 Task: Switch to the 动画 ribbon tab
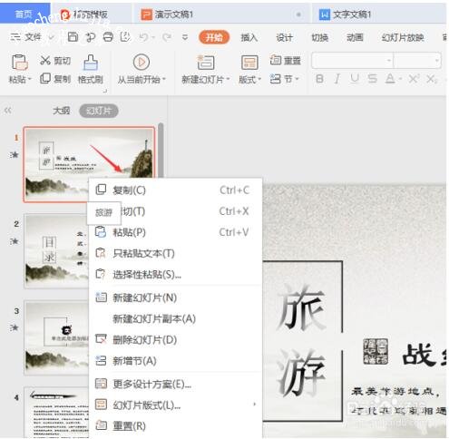click(355, 38)
